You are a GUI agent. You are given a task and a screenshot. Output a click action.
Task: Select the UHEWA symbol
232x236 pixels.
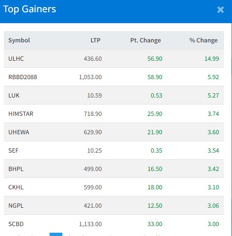point(19,132)
